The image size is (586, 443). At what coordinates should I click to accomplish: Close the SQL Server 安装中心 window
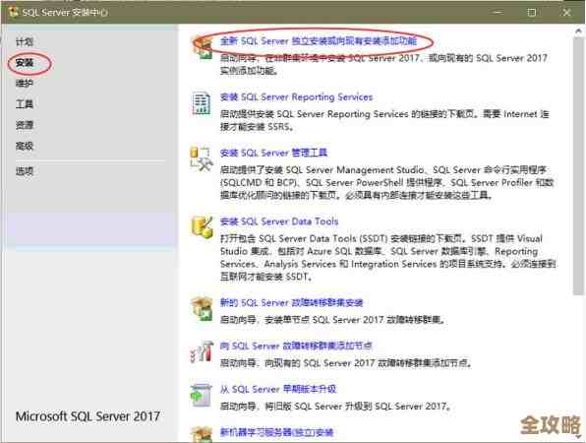[566, 13]
